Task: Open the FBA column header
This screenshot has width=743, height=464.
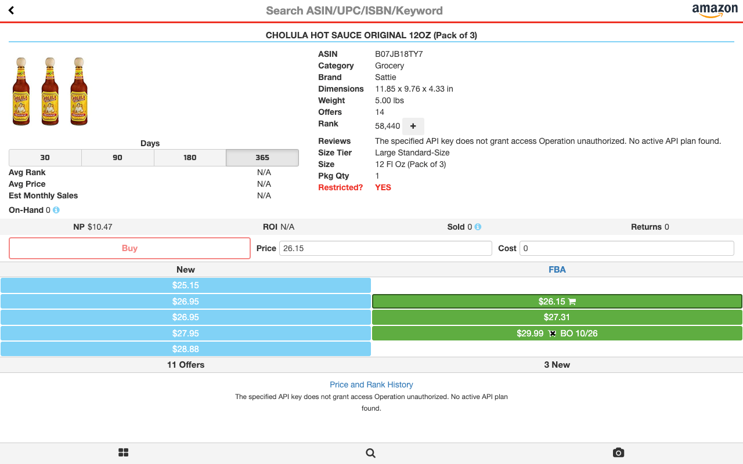Action: (x=557, y=270)
